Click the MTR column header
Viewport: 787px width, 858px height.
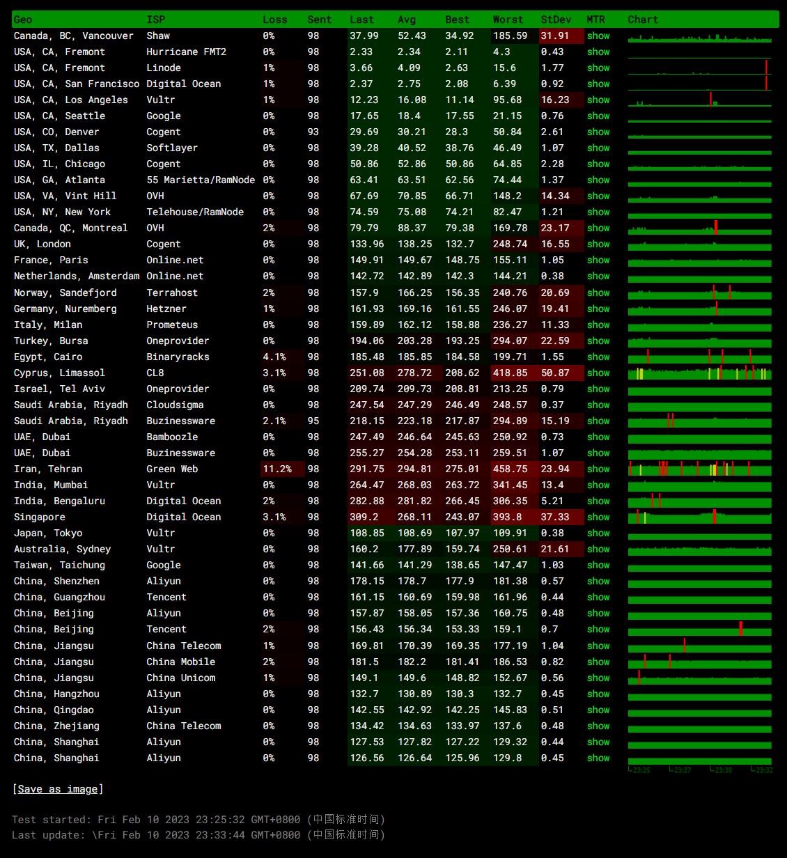pos(595,19)
